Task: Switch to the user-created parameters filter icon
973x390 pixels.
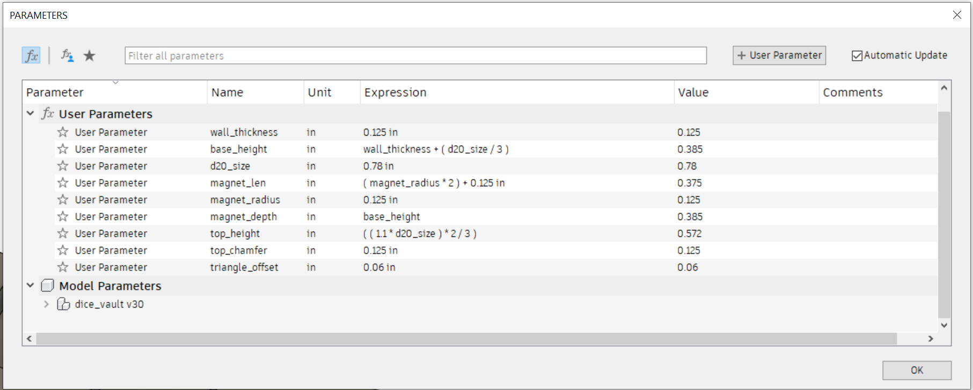Action: 66,55
